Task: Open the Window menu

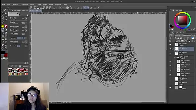Action: [58, 5]
